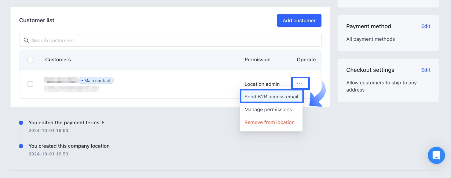Tick the main contact customer checkbox
Screen dimensions: 451x178
[31, 84]
